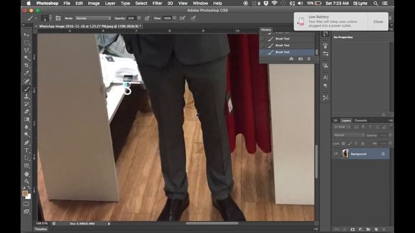
Task: Close the Low Battery notification
Action: pyautogui.click(x=378, y=21)
